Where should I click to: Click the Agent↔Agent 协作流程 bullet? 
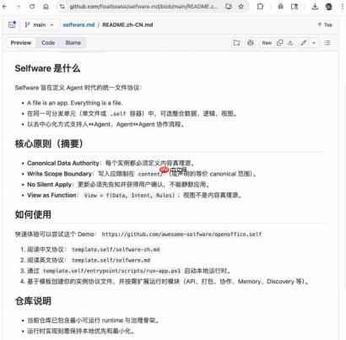click(105, 124)
